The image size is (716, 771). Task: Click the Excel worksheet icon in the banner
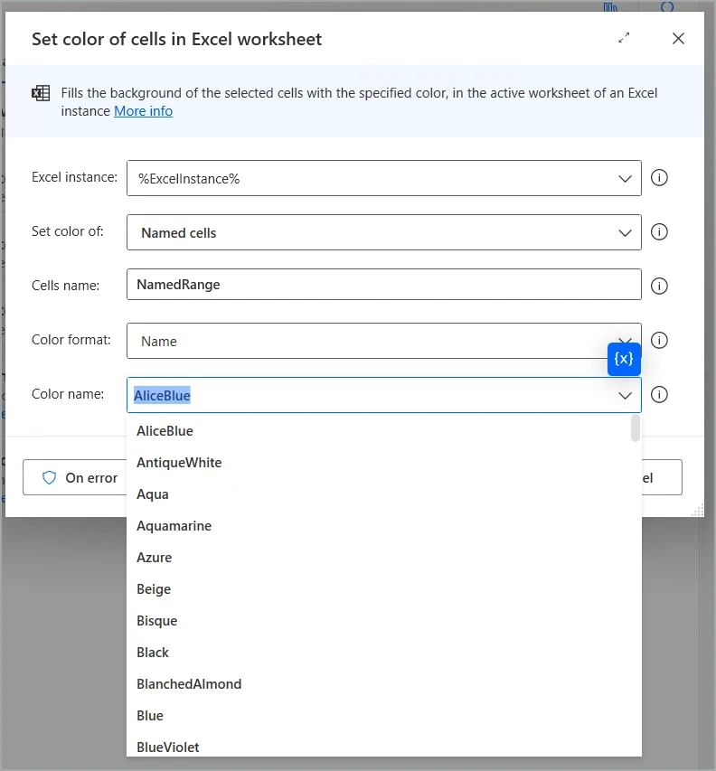(x=40, y=93)
